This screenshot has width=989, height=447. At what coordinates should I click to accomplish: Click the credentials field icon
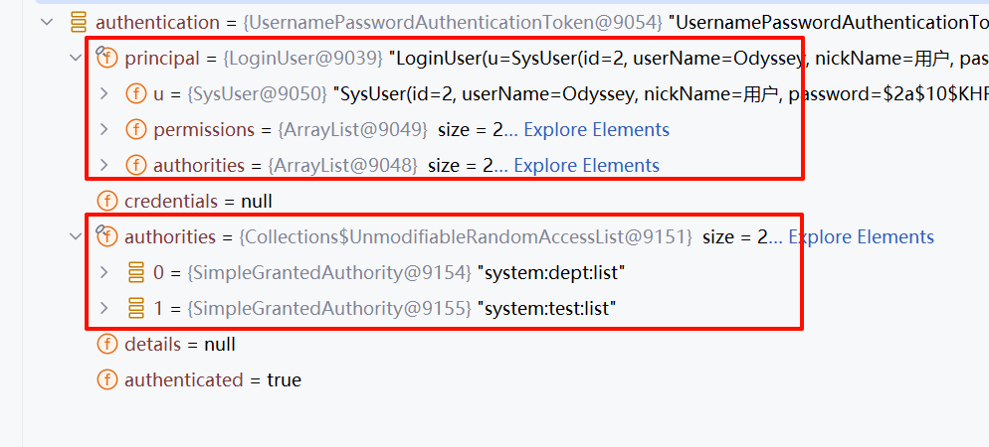[x=106, y=202]
